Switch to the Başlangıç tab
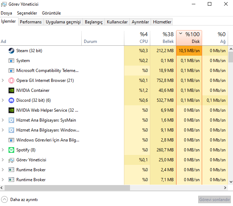The image size is (233, 206). [93, 22]
